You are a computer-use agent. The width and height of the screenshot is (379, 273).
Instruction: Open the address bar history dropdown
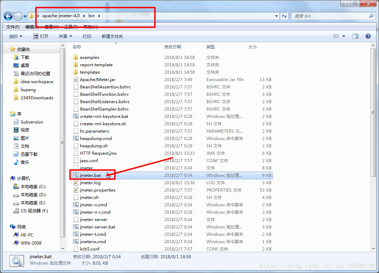[276, 16]
